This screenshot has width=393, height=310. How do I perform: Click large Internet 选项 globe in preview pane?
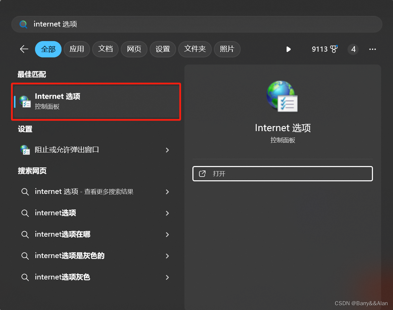(282, 96)
